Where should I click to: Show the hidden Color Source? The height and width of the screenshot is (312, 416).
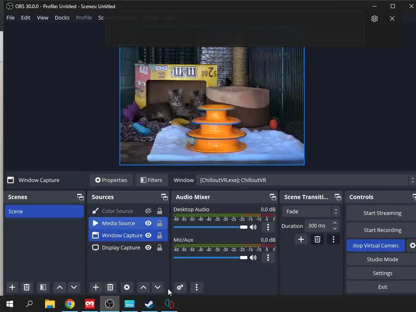148,211
